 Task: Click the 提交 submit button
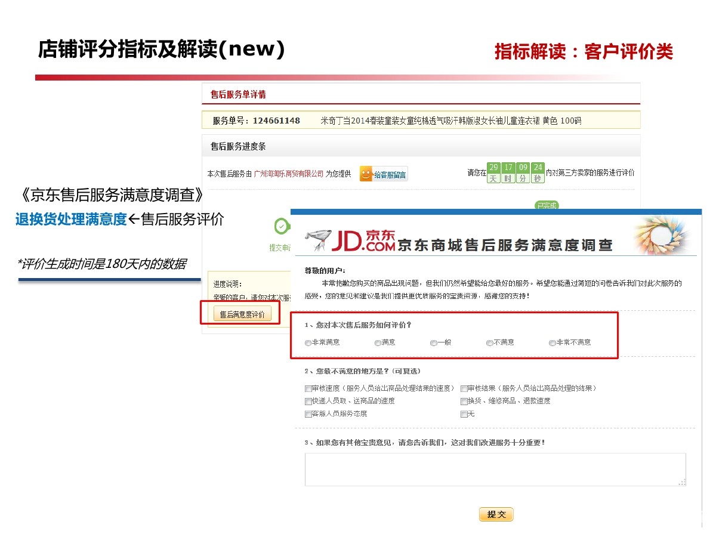[x=496, y=514]
